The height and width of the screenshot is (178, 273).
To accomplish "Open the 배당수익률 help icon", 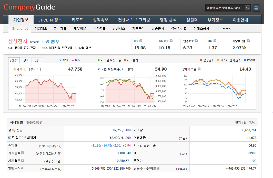I will coord(248,41).
